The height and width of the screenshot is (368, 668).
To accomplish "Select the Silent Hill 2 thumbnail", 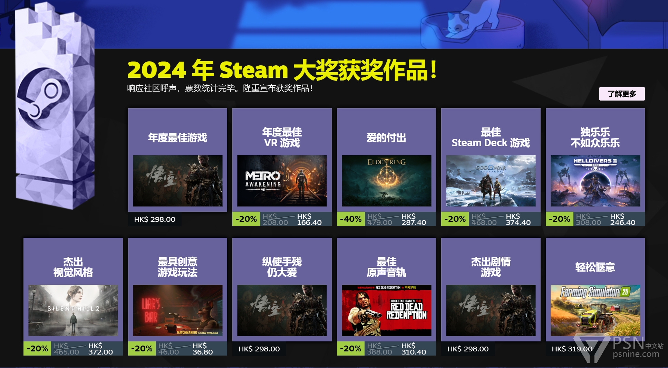I will (x=73, y=310).
